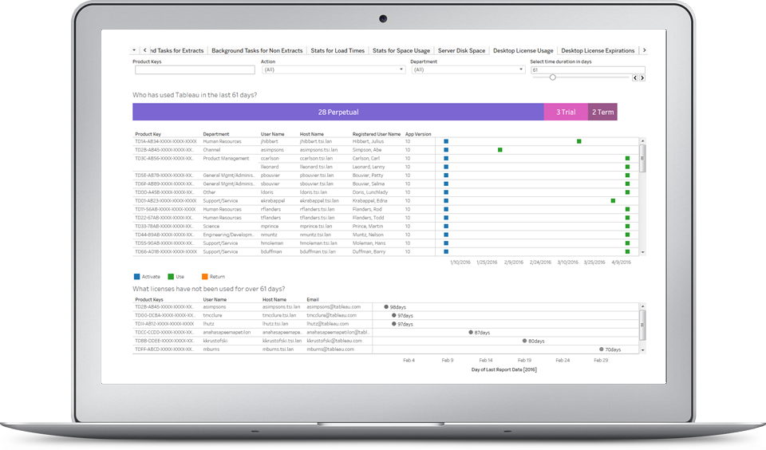Screen dimensions: 766x450
Task: Click 'hmoleman.tsi.lan' host name cell
Action: (x=318, y=243)
